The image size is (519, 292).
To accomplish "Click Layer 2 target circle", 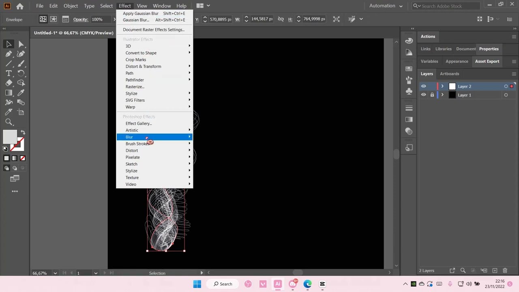I will pos(506,86).
